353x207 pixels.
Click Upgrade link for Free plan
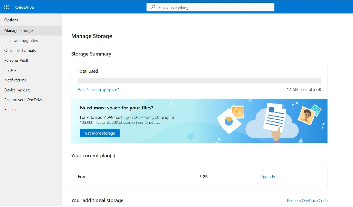[268, 177]
